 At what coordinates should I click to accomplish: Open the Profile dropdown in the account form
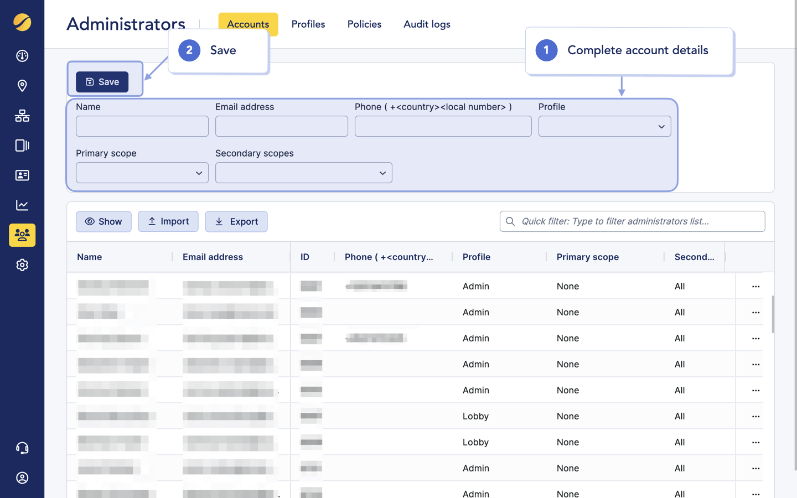(x=604, y=126)
